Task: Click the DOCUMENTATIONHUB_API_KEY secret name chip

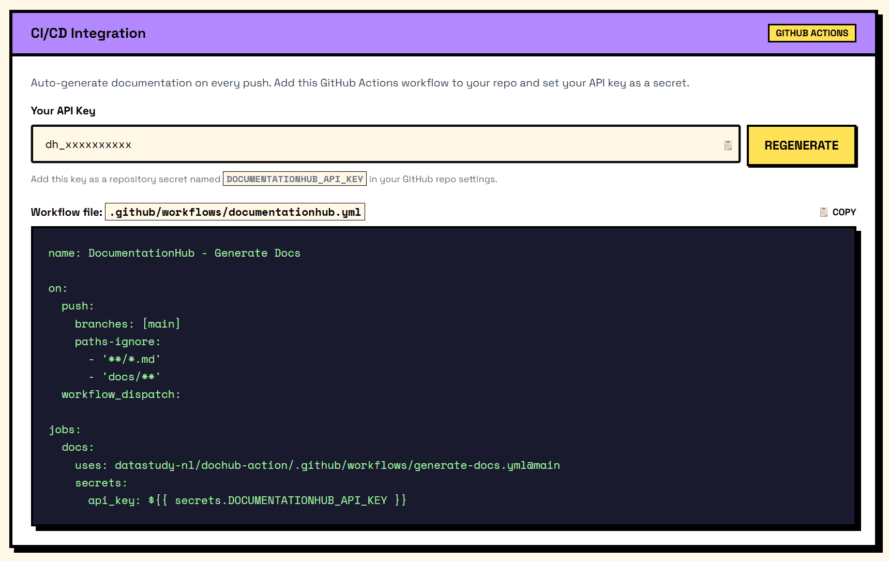Action: (x=294, y=178)
